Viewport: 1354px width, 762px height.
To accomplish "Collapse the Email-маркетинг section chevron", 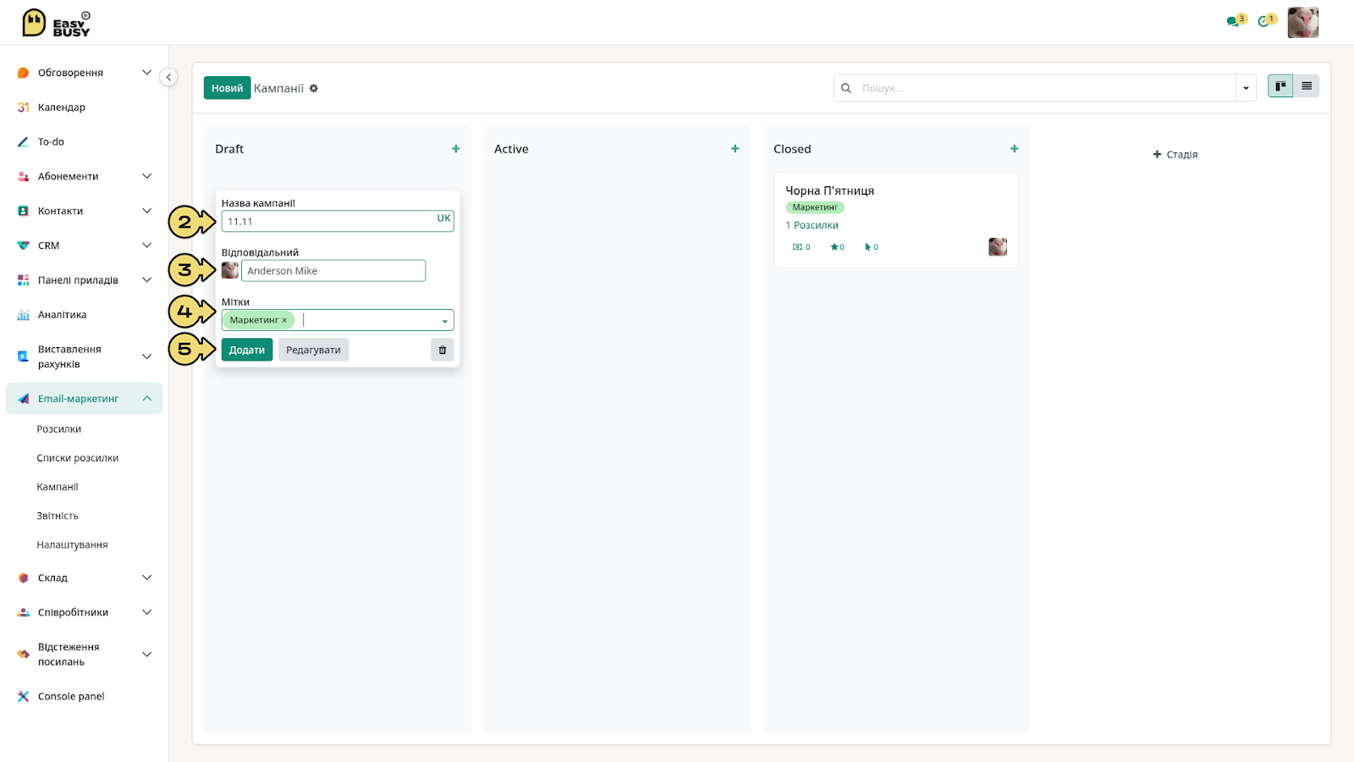I will click(146, 399).
